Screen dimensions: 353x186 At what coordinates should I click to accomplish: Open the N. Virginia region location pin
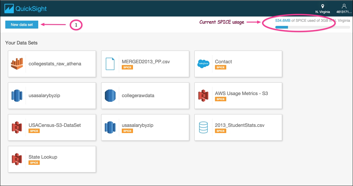tap(322, 6)
